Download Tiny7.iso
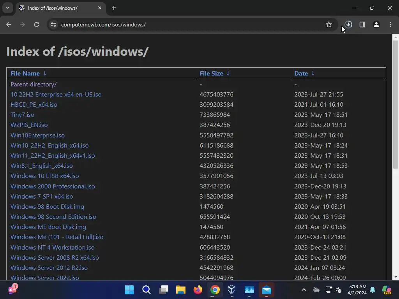 click(x=22, y=115)
